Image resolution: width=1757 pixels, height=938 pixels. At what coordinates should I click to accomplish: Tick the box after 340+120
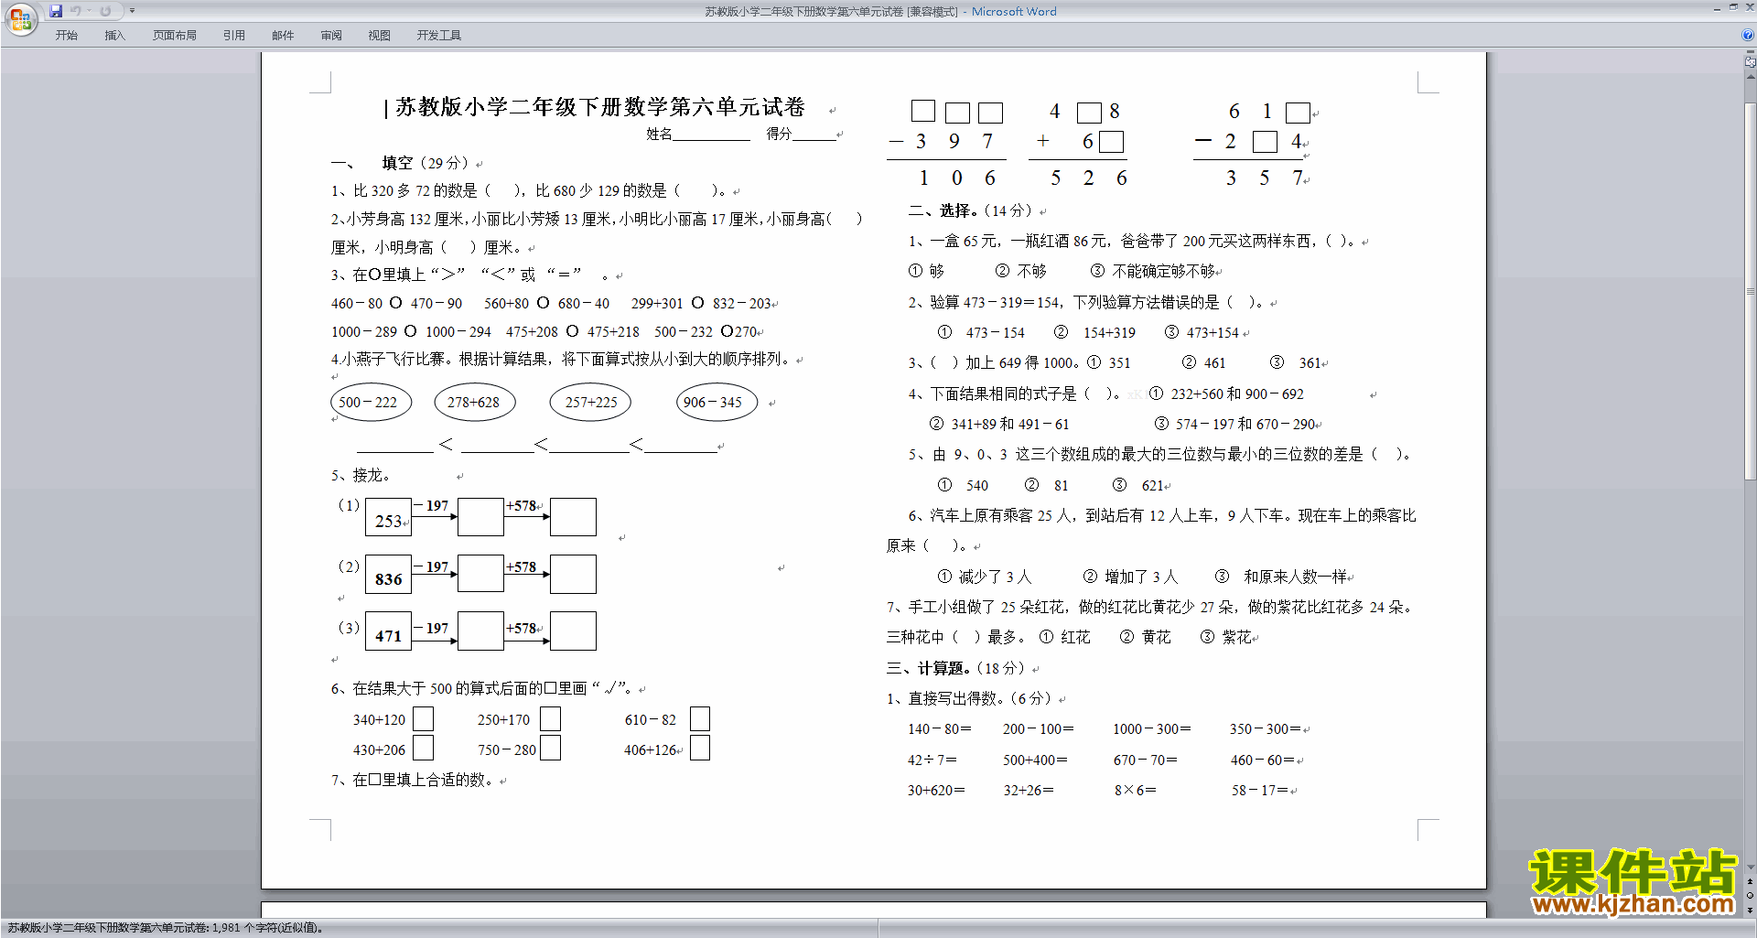(x=423, y=719)
